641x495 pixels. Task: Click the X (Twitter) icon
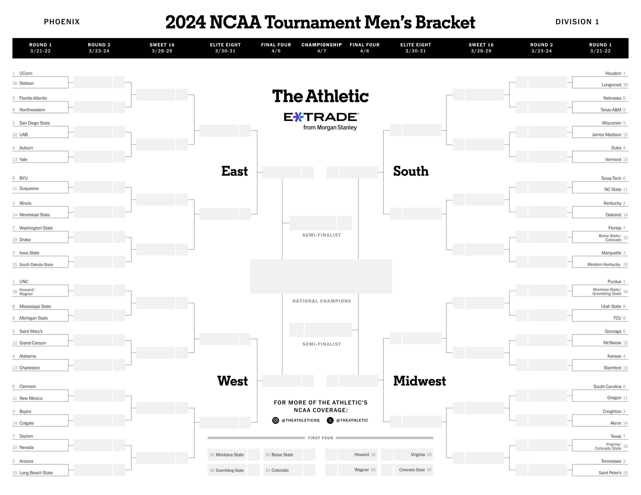click(330, 420)
